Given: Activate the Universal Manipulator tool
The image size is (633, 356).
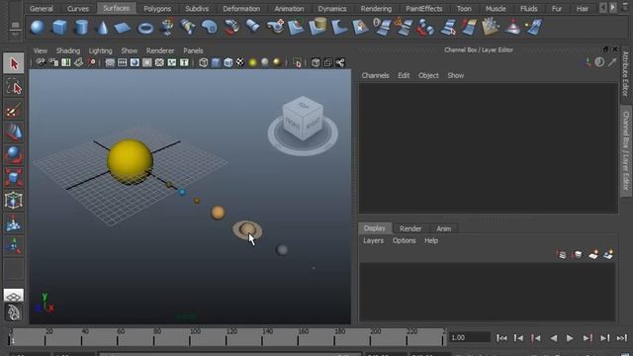Looking at the screenshot, I should pos(14,200).
